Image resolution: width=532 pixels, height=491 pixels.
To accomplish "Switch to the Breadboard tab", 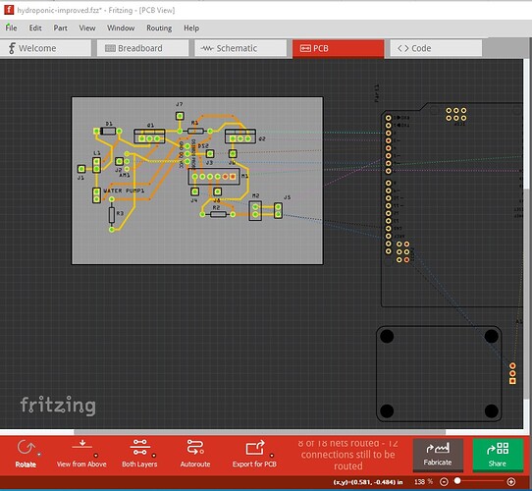I will click(x=142, y=48).
